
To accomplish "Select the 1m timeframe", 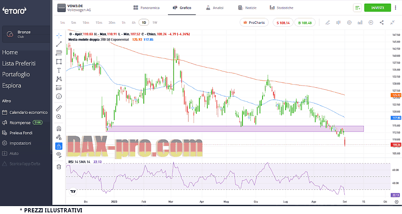I will 62,23.
